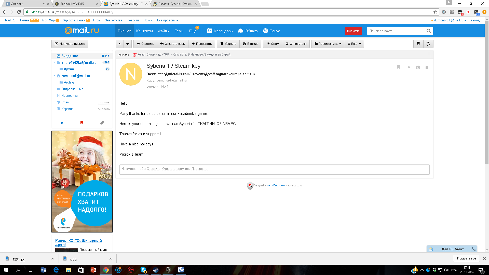The image size is (489, 275).
Task: Open the Темы tab
Action: pos(179,31)
